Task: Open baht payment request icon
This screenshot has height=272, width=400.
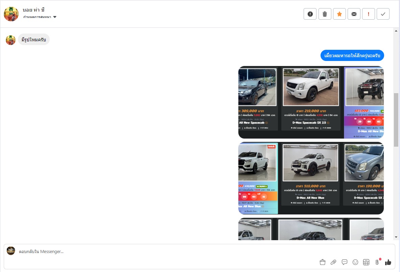Action: tap(377, 262)
